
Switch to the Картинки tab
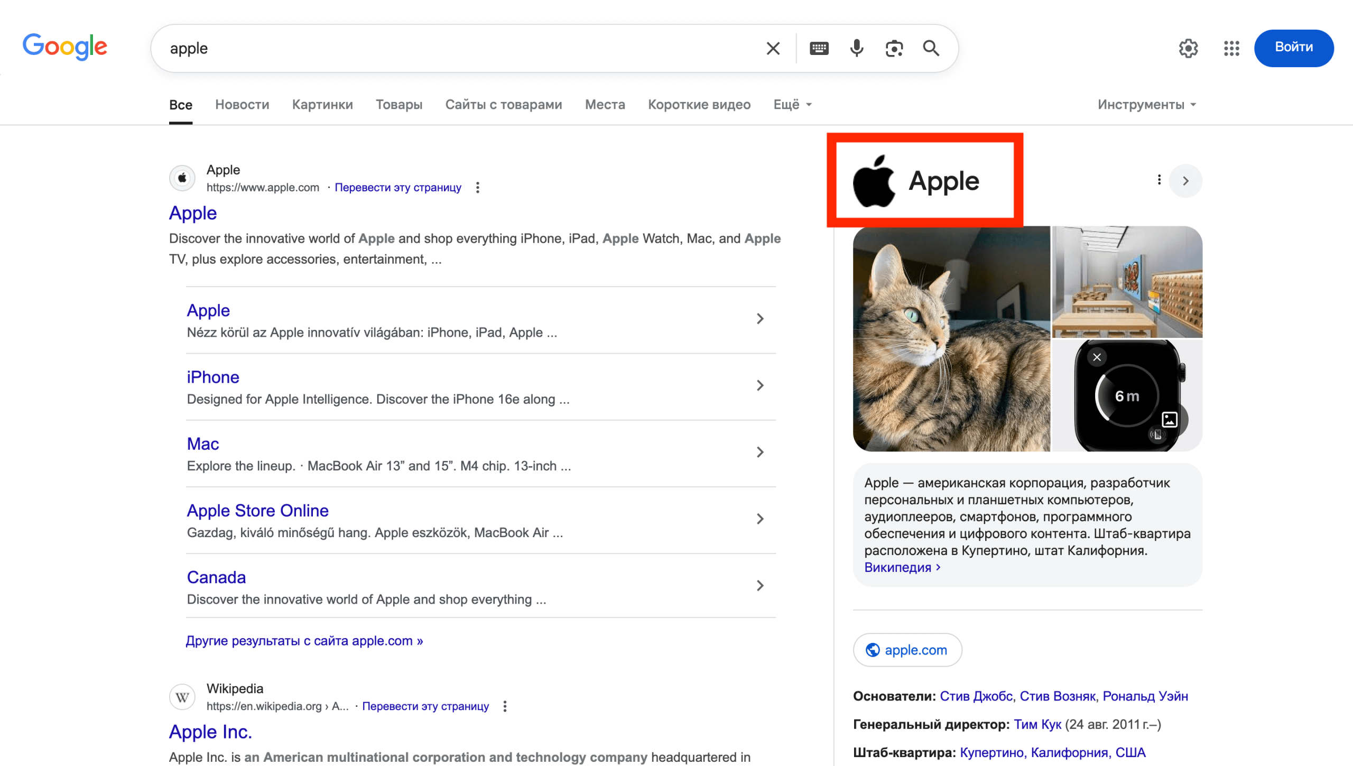pyautogui.click(x=322, y=105)
